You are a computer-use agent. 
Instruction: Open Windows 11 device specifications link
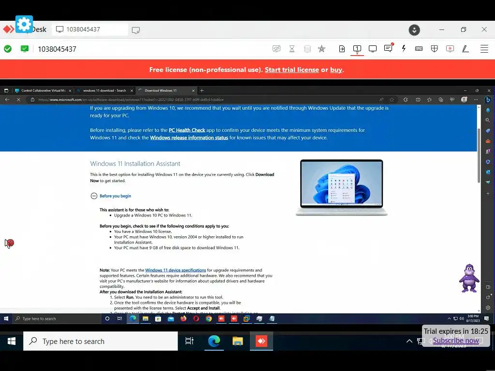[175, 270]
